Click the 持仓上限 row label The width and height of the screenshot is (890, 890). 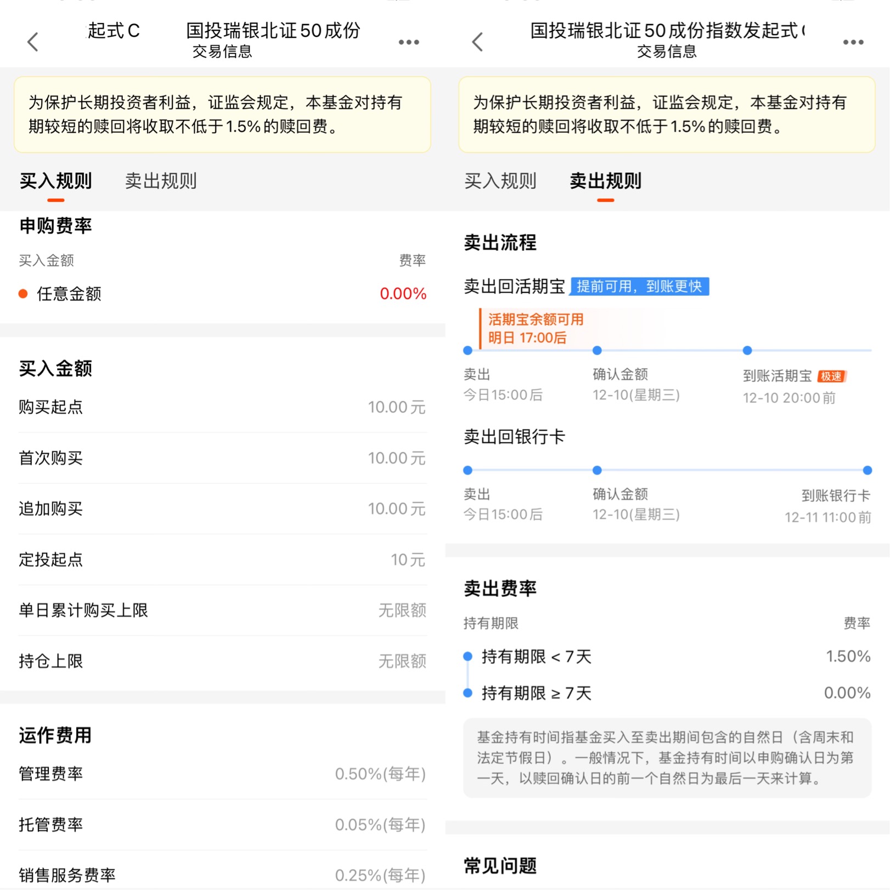tap(50, 661)
